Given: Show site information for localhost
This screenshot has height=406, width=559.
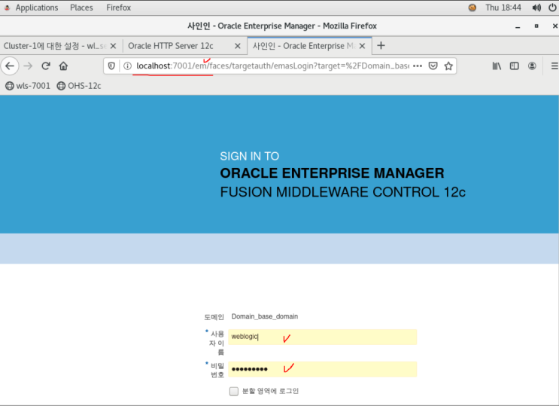Looking at the screenshot, I should (127, 66).
